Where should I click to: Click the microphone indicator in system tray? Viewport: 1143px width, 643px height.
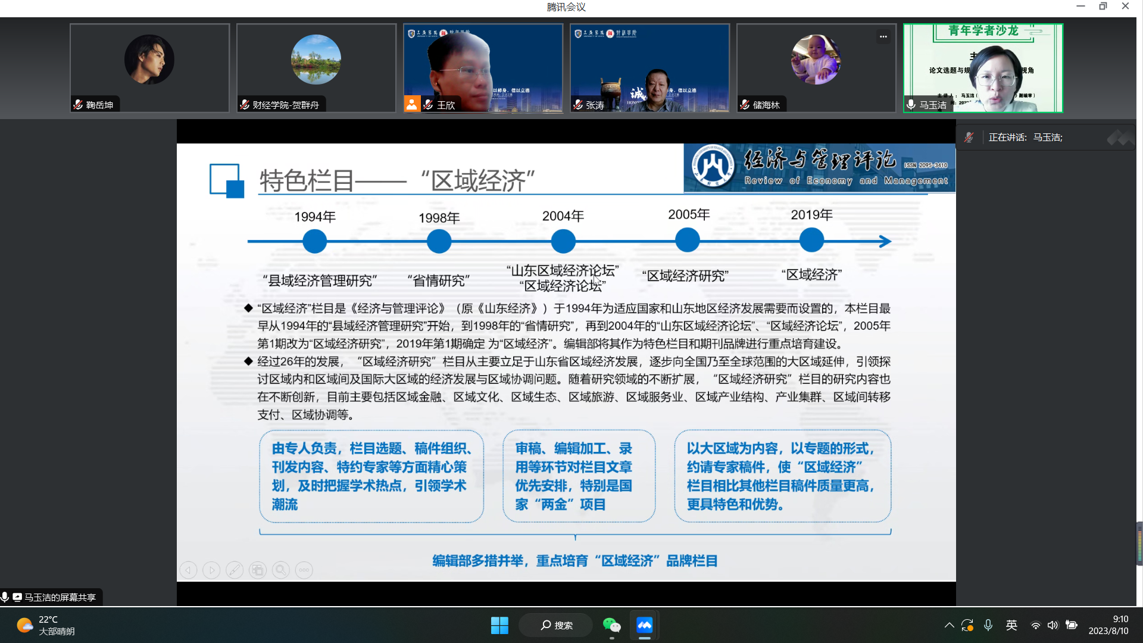tap(989, 625)
